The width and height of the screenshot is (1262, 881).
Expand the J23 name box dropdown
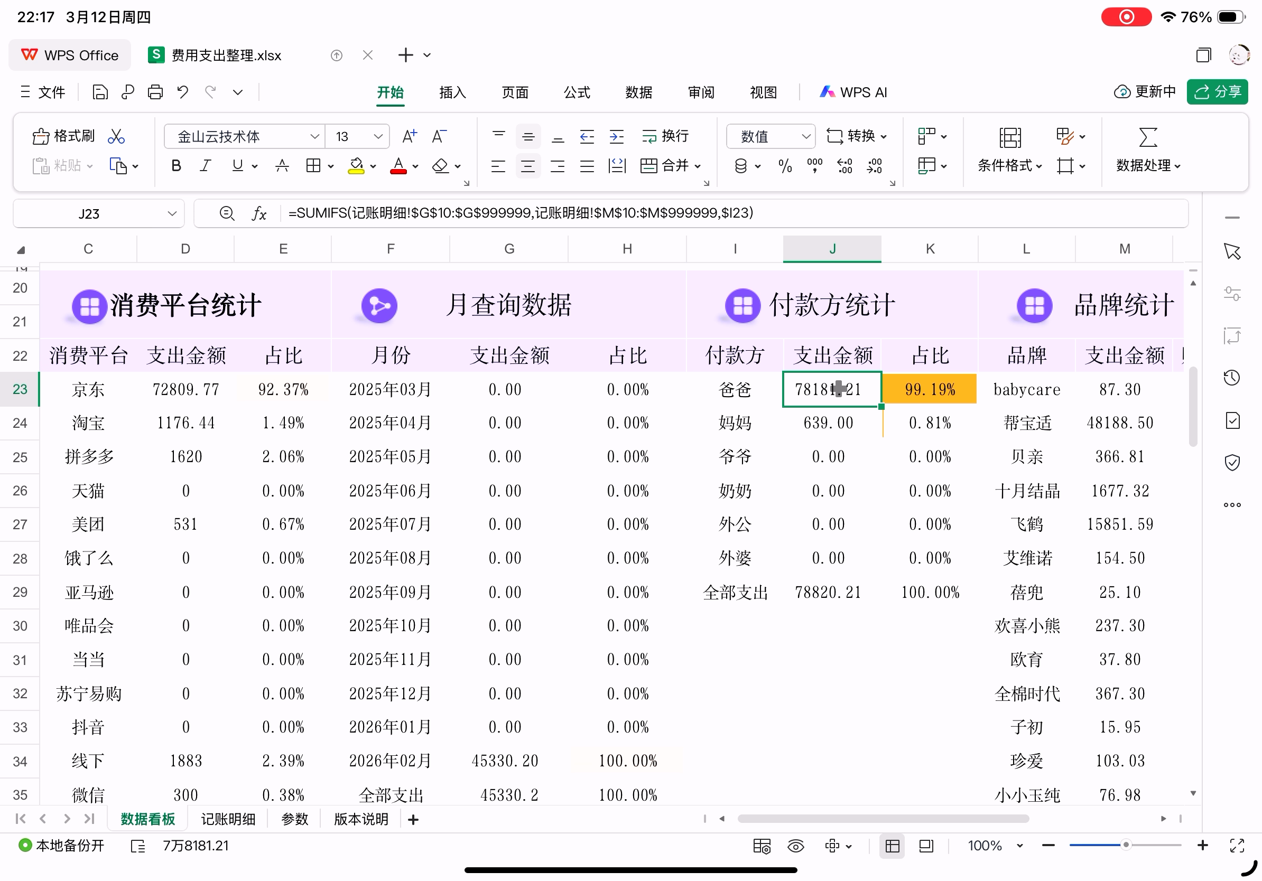[x=172, y=213]
